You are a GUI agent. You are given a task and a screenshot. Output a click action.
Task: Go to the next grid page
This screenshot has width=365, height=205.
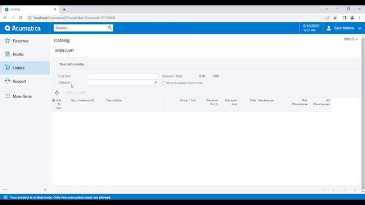point(344,190)
